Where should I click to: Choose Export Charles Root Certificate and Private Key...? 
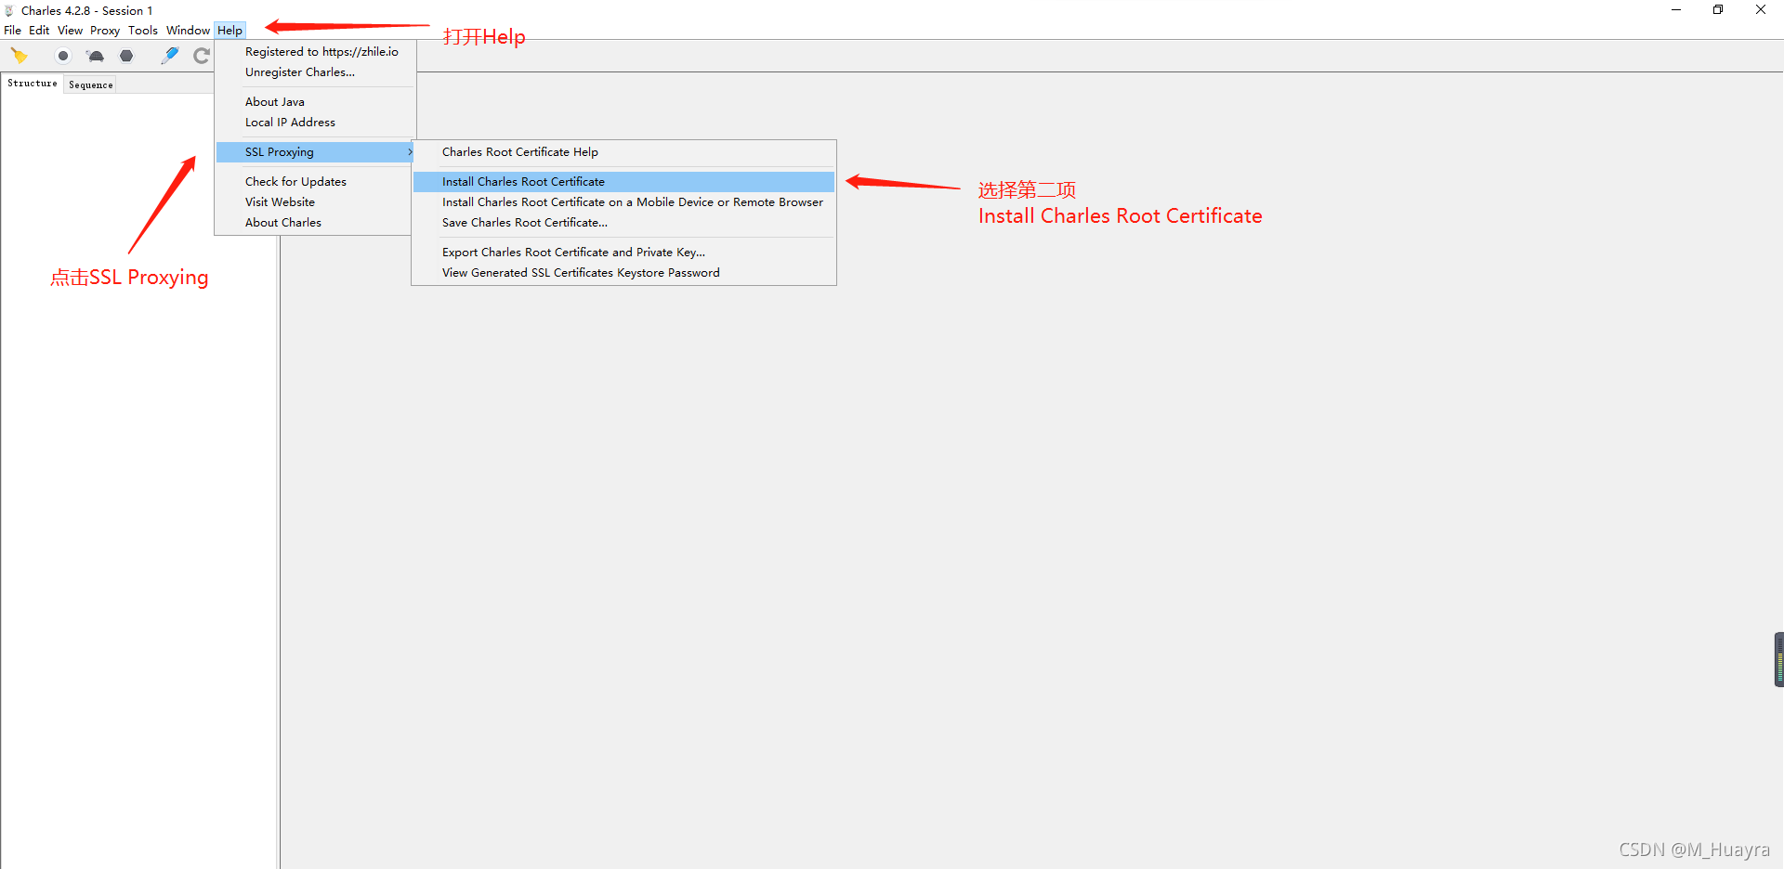coord(623,253)
